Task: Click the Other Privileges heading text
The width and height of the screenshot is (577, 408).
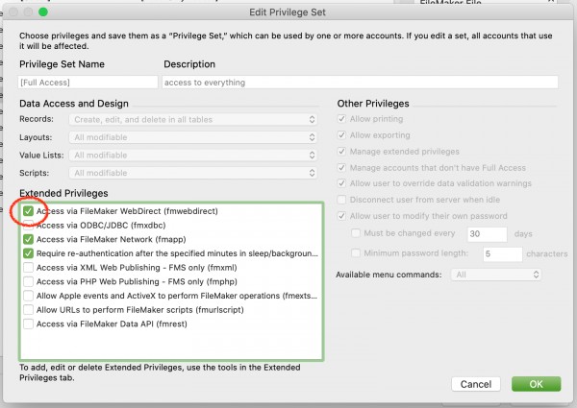Action: click(x=373, y=104)
